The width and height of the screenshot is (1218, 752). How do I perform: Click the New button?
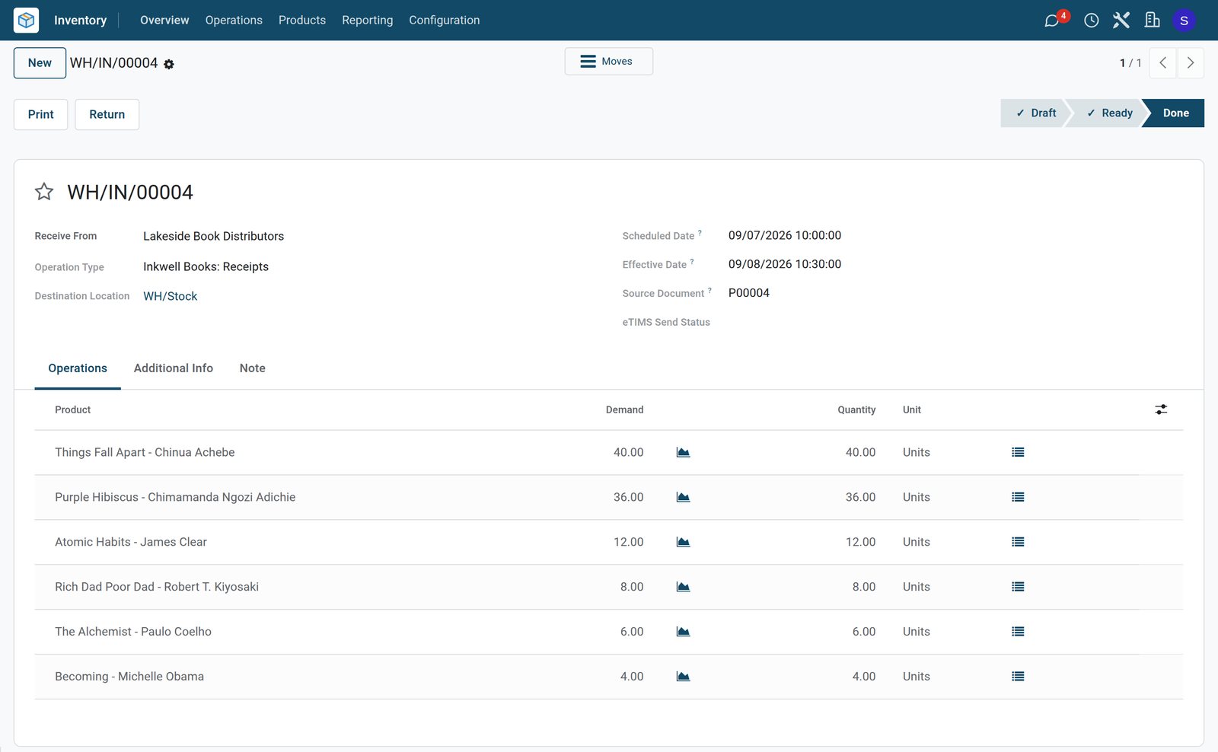click(x=40, y=63)
